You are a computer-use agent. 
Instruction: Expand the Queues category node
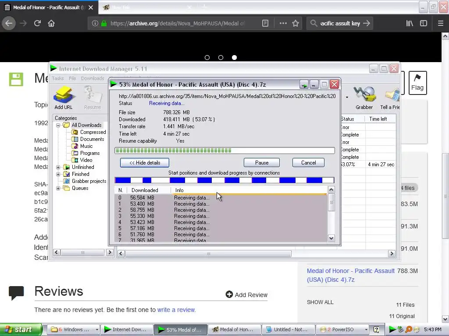coord(58,188)
